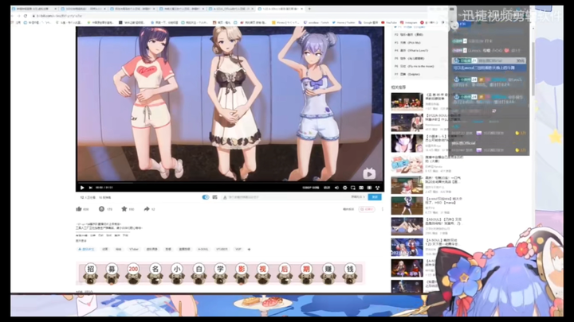Click the share arrow icon

pos(146,209)
